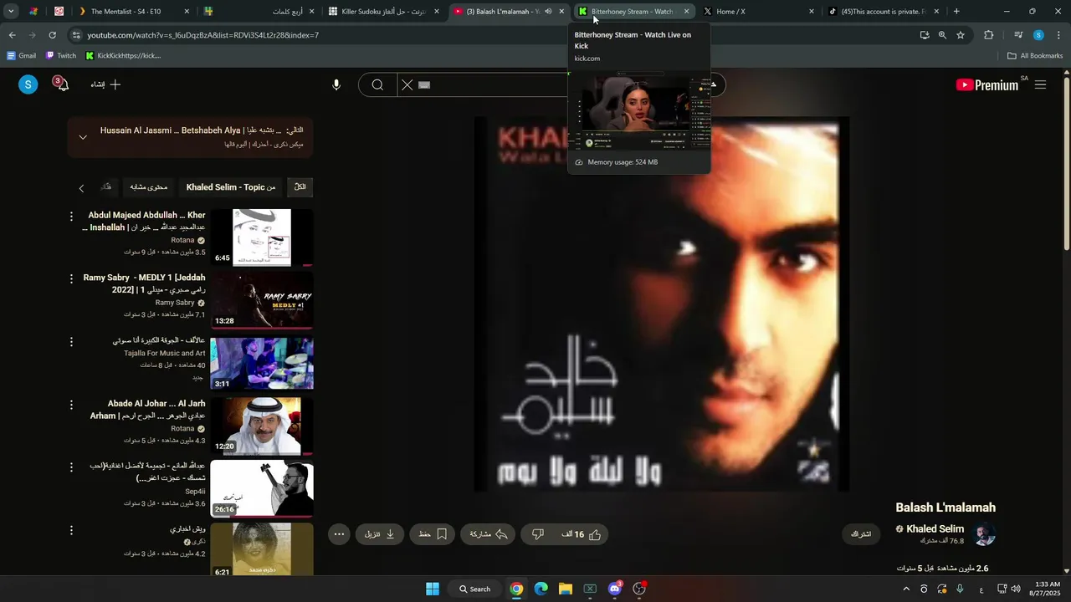Play the Ramy Sabry MEDLY thumbnail

coord(262,300)
